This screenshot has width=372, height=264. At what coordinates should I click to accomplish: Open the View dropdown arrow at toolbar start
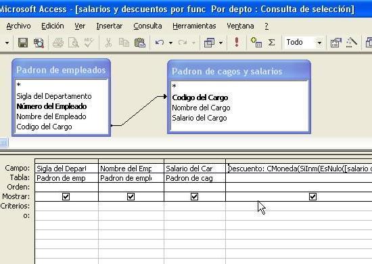[7, 43]
